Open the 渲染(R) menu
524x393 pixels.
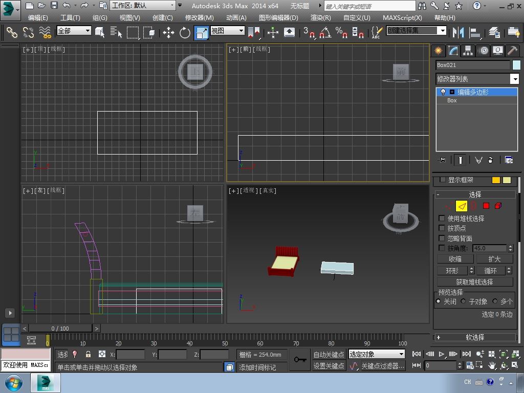tap(321, 18)
